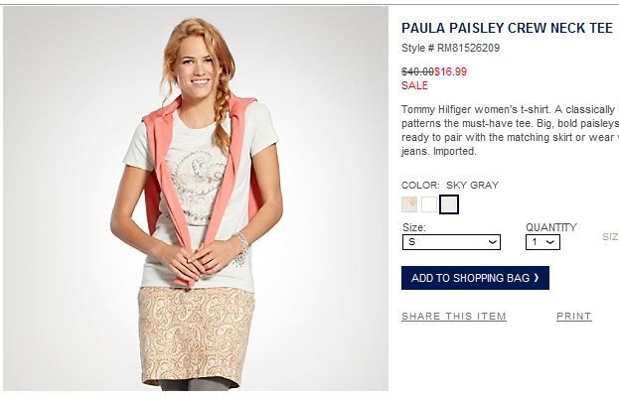Open the Share This Item link
This screenshot has height=397, width=619.
pos(454,317)
